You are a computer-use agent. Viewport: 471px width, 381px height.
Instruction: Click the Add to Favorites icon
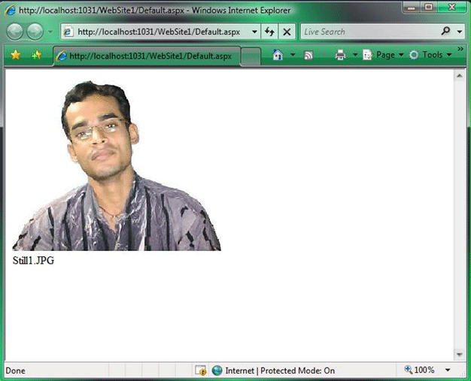37,55
